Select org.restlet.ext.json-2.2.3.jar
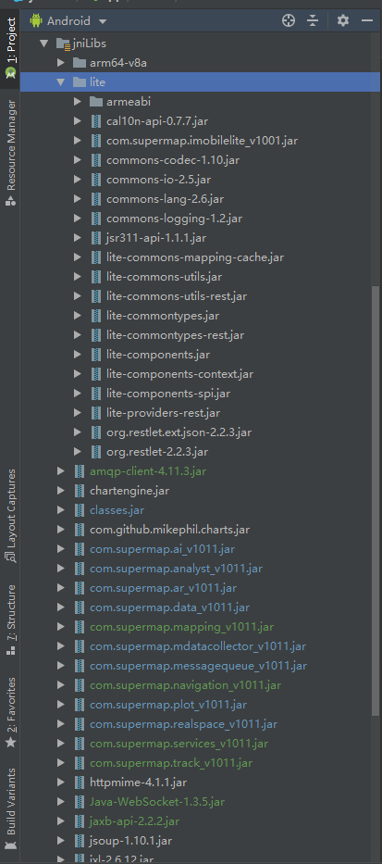Image resolution: width=382 pixels, height=864 pixels. (x=179, y=432)
